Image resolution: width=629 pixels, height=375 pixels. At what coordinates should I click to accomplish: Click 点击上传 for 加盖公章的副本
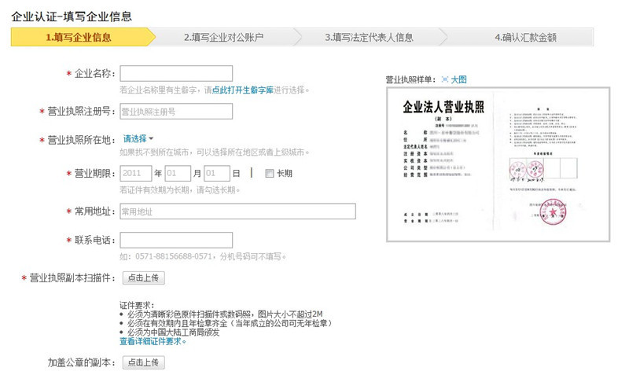[x=143, y=362]
